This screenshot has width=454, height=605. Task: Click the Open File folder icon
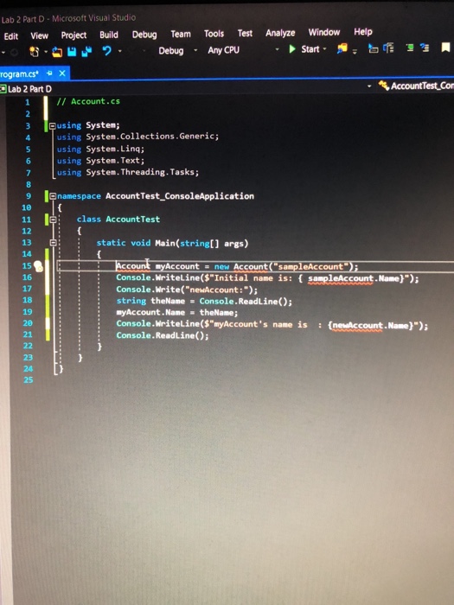57,52
